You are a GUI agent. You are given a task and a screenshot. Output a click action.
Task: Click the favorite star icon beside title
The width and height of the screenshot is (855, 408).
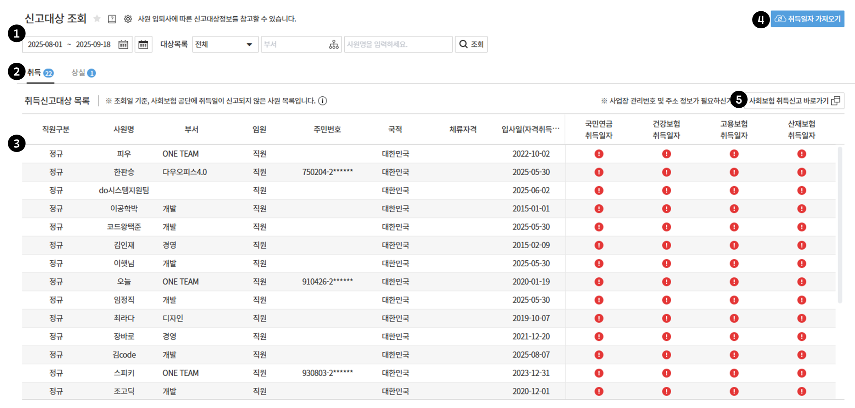[x=97, y=19]
